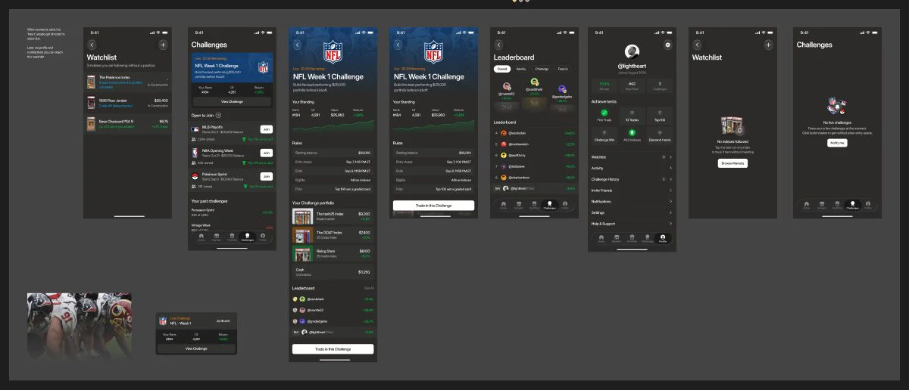Select the Overall leaderboard tab
The height and width of the screenshot is (390, 909).
tap(502, 69)
